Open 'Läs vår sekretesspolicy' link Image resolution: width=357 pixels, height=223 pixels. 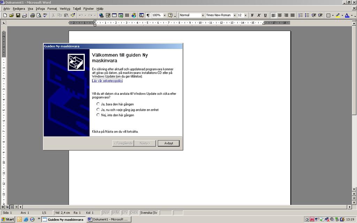[107, 81]
